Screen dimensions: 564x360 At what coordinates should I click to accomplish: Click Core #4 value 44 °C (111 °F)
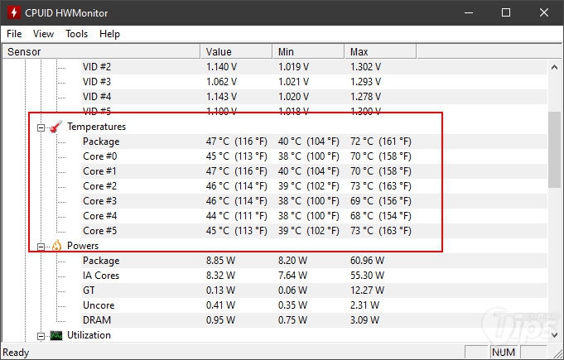236,216
